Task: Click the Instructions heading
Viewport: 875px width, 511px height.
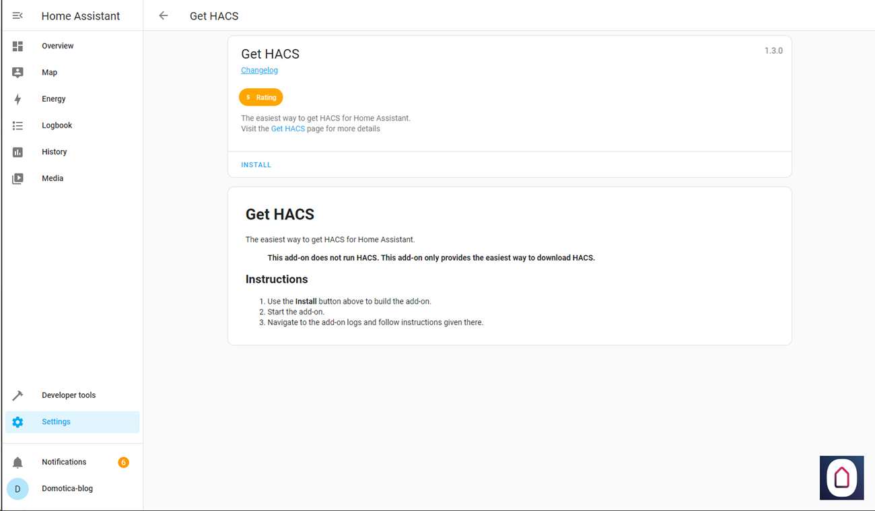Action: point(277,279)
